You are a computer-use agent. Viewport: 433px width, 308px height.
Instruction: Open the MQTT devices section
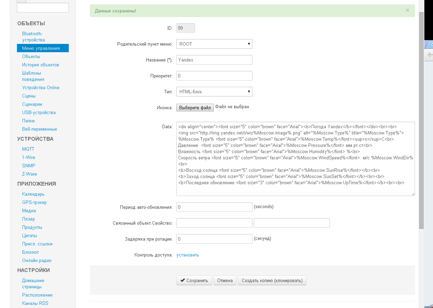(x=28, y=149)
